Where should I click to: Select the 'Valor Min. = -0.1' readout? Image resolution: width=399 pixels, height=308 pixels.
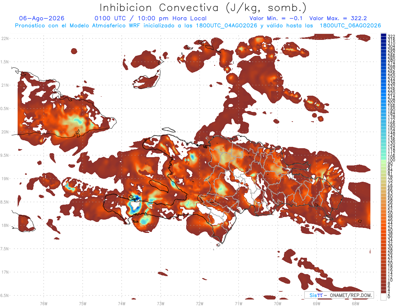tap(276, 18)
